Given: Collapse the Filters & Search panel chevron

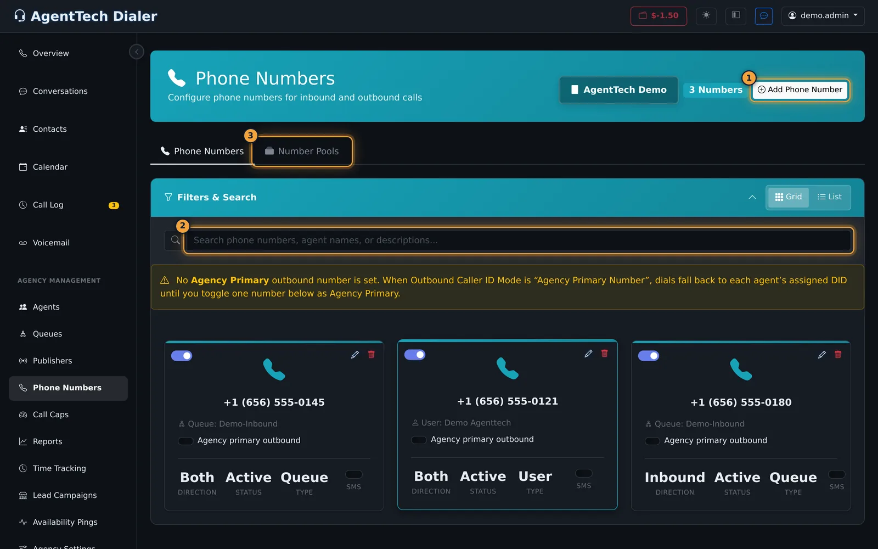Looking at the screenshot, I should coord(752,197).
